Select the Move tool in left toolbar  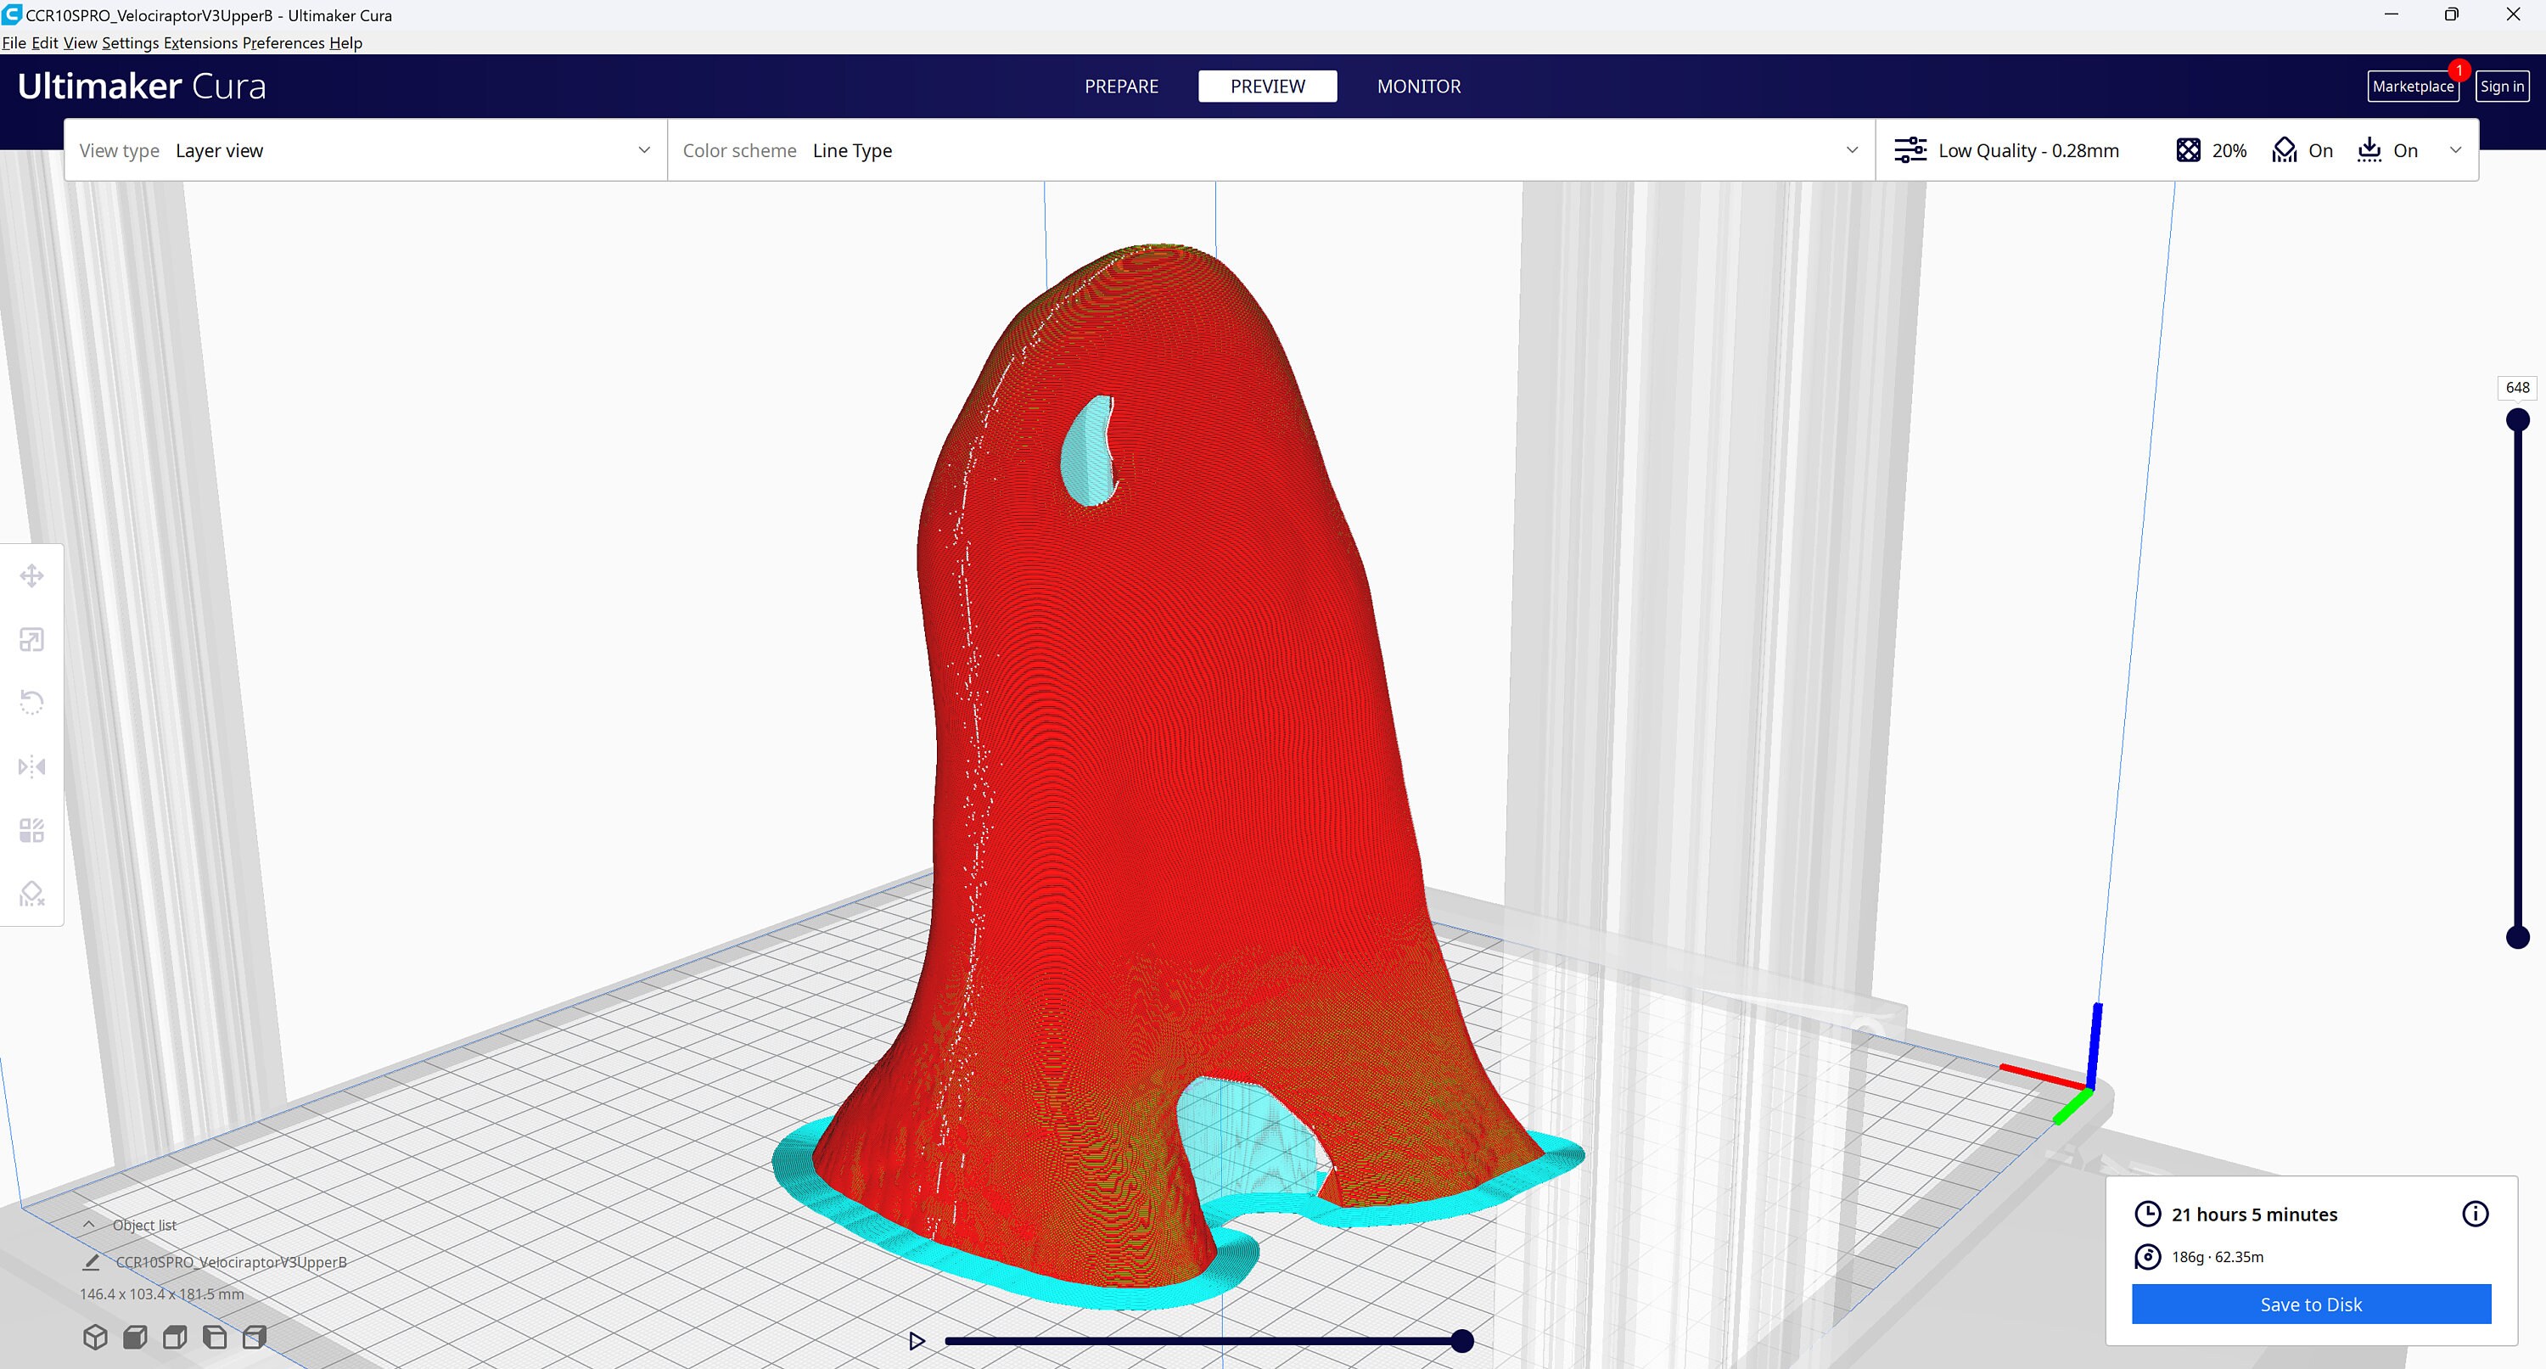coord(31,575)
